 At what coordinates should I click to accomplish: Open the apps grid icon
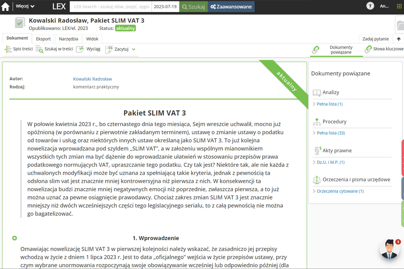[399, 6]
